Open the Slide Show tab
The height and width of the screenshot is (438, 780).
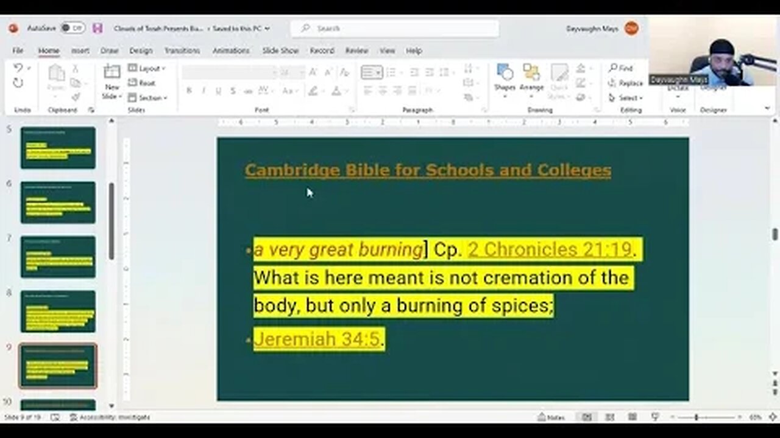coord(280,50)
